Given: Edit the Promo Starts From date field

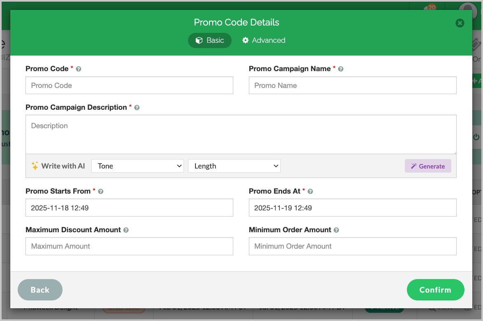Looking at the screenshot, I should [129, 208].
